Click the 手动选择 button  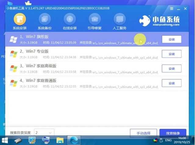[x=144, y=133]
